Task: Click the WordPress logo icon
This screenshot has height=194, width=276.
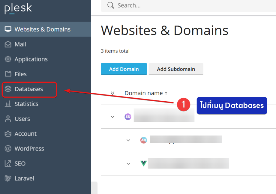Action: click(8, 149)
